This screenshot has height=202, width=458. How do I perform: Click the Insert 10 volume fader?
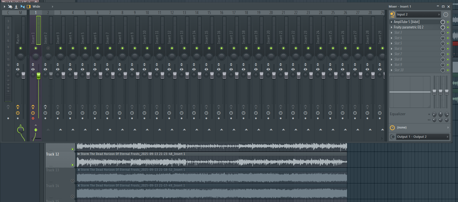coord(150,76)
